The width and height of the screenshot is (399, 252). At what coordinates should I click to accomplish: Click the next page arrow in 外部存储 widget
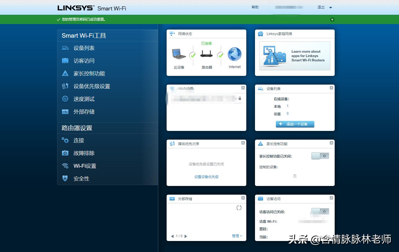[186, 236]
